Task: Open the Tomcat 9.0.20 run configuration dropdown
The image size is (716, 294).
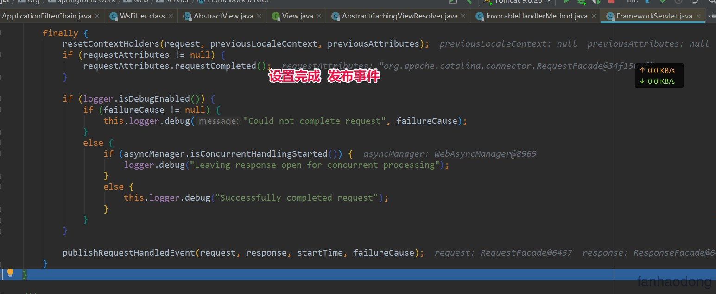Action: [x=517, y=2]
